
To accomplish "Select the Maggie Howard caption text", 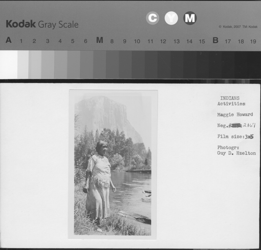I will [235, 114].
